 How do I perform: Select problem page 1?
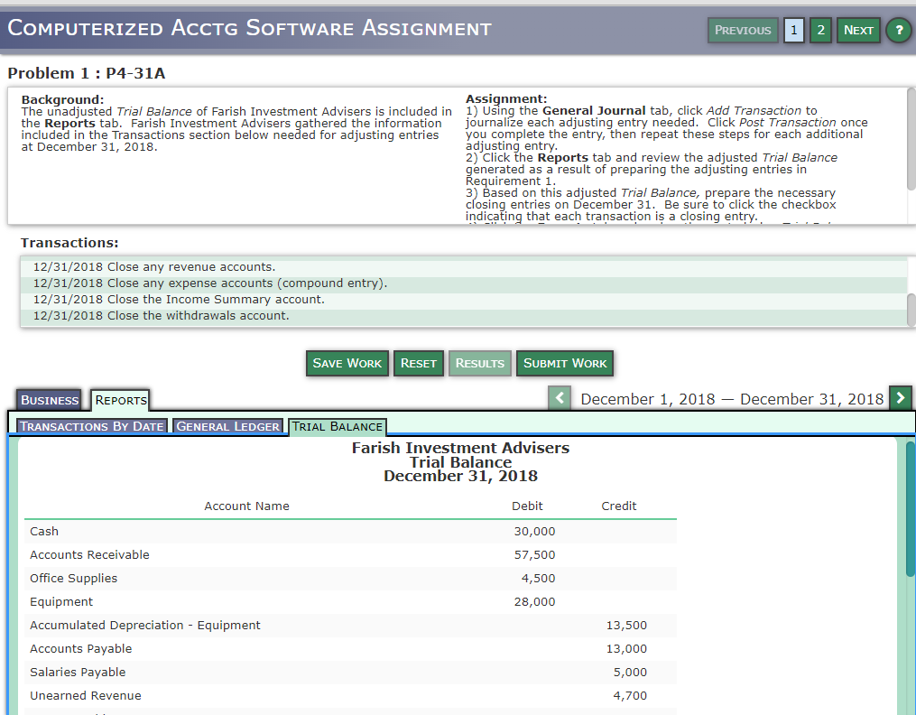[x=794, y=30]
